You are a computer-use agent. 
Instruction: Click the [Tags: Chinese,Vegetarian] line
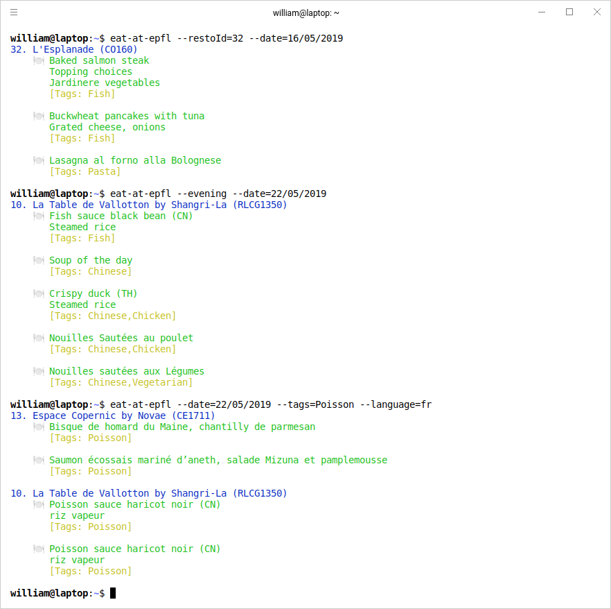point(121,383)
